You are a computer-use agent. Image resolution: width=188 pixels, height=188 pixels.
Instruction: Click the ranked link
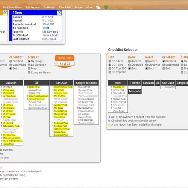pyautogui.click(x=32, y=171)
